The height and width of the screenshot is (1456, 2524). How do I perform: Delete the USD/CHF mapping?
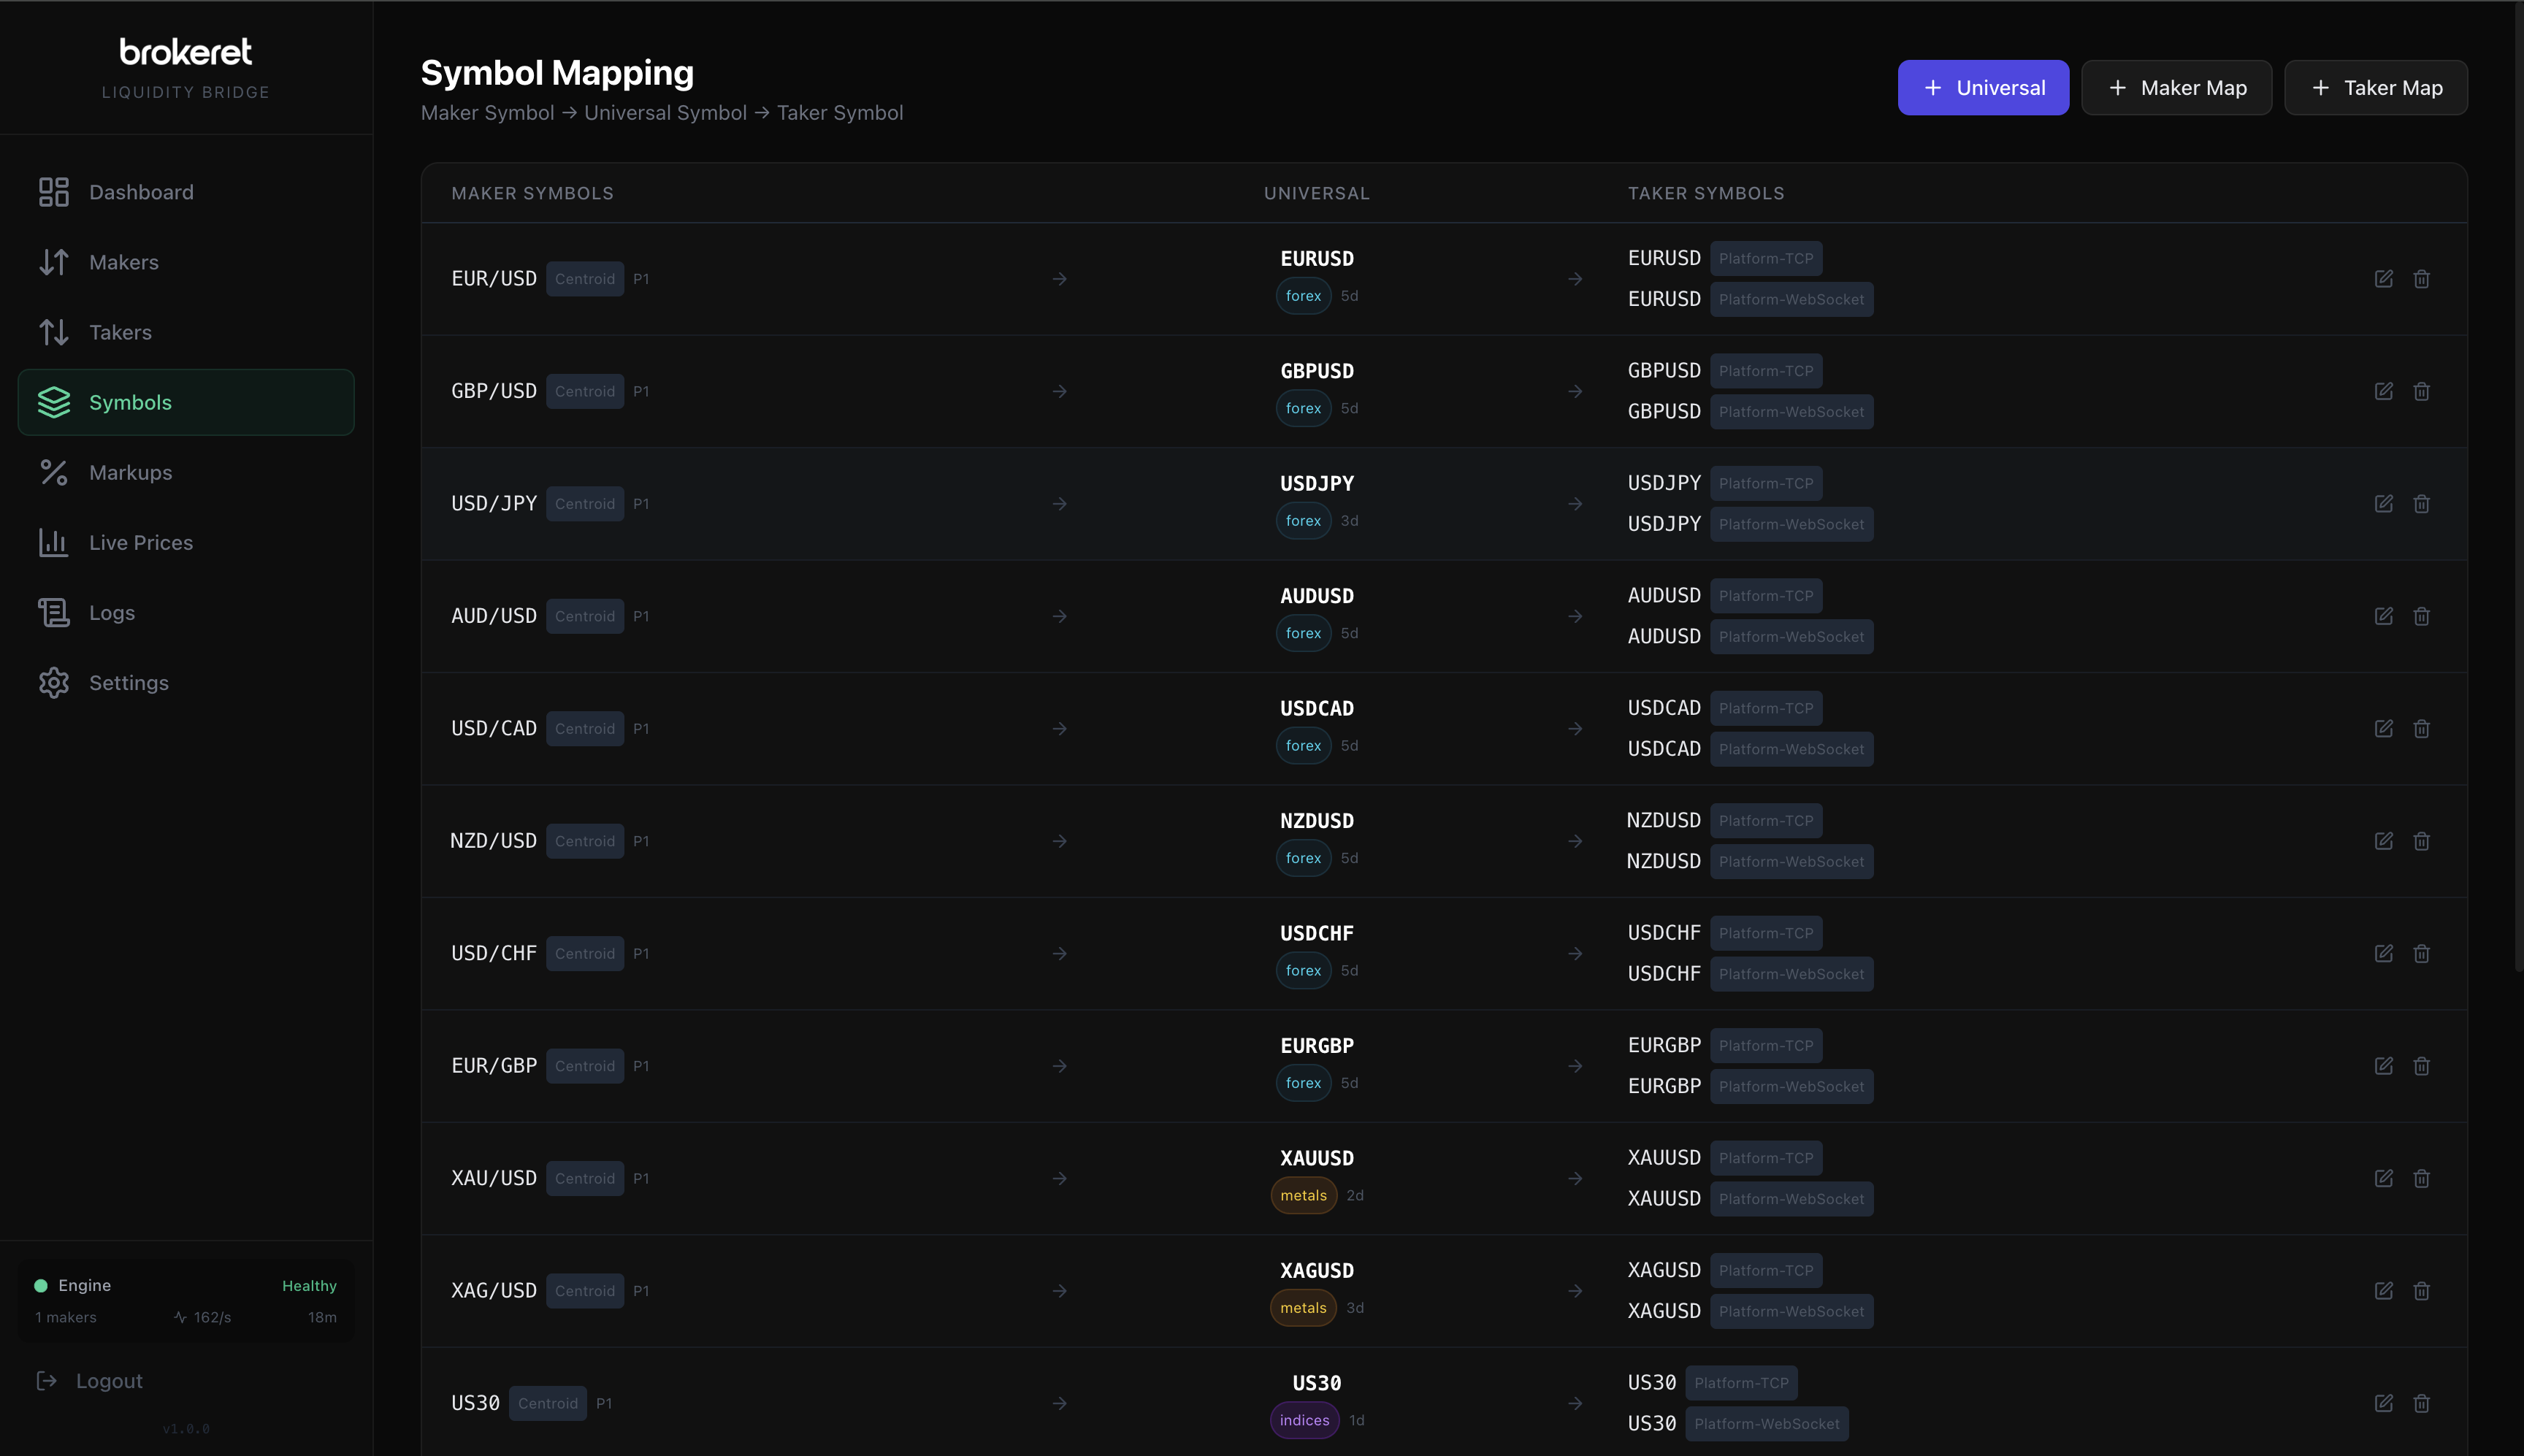click(2422, 953)
